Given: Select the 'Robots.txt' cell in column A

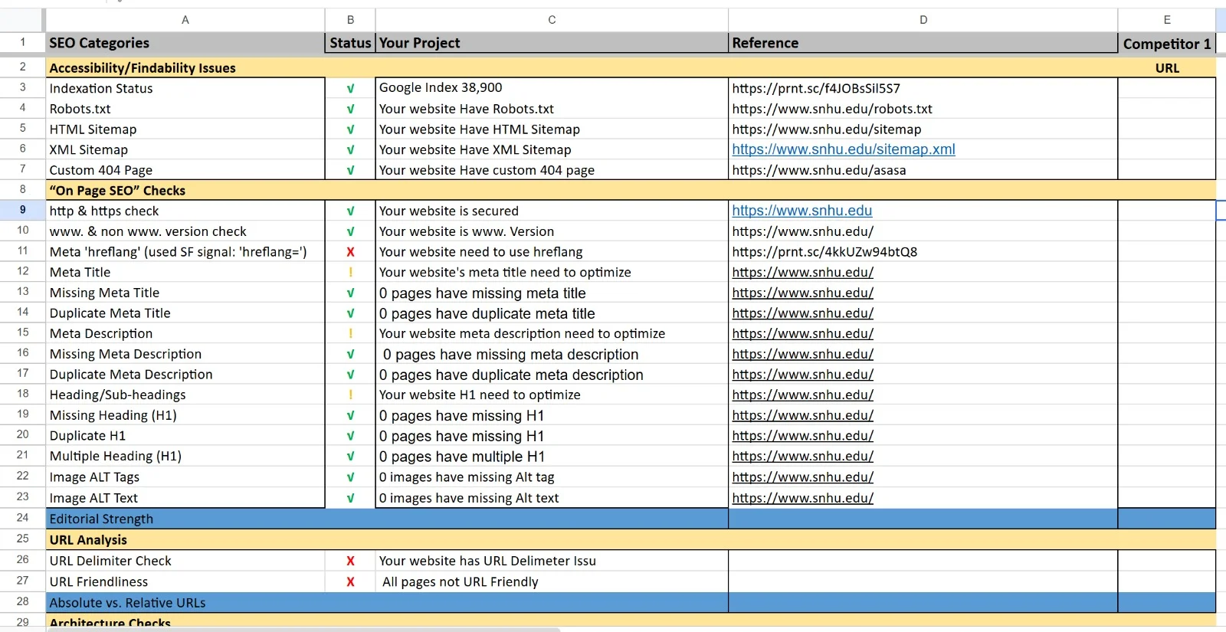Looking at the screenshot, I should [x=185, y=109].
